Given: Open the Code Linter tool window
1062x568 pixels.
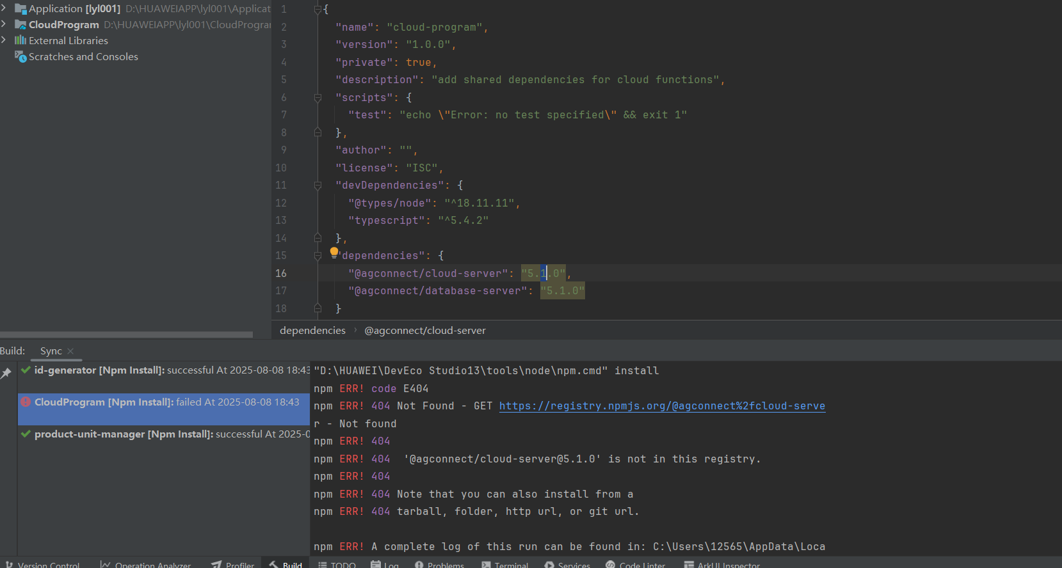Looking at the screenshot, I should 636,565.
